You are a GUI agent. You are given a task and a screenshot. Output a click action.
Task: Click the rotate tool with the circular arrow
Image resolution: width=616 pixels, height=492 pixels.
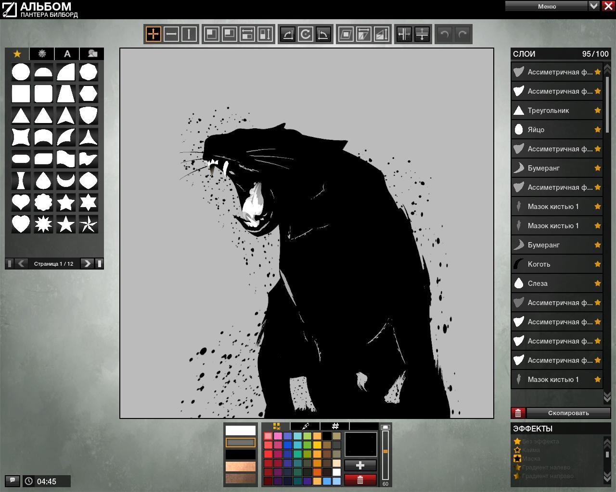[x=305, y=34]
